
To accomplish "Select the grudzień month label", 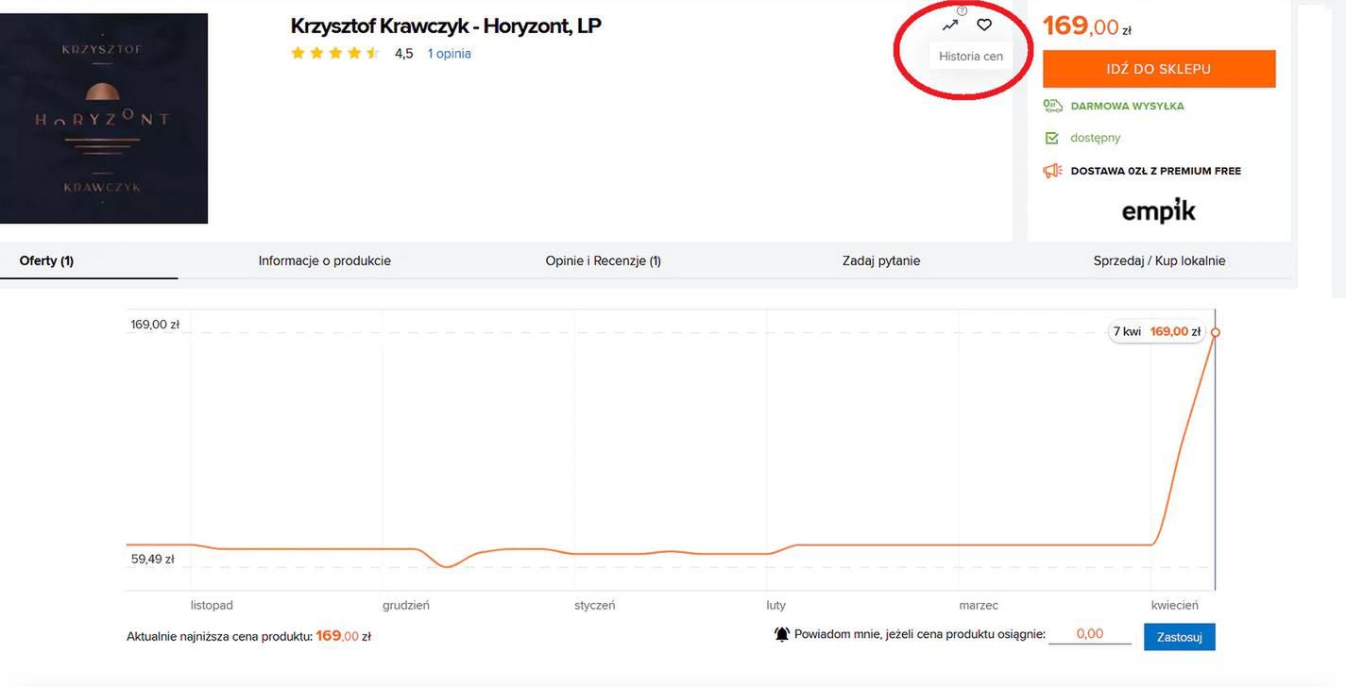I will pyautogui.click(x=406, y=605).
